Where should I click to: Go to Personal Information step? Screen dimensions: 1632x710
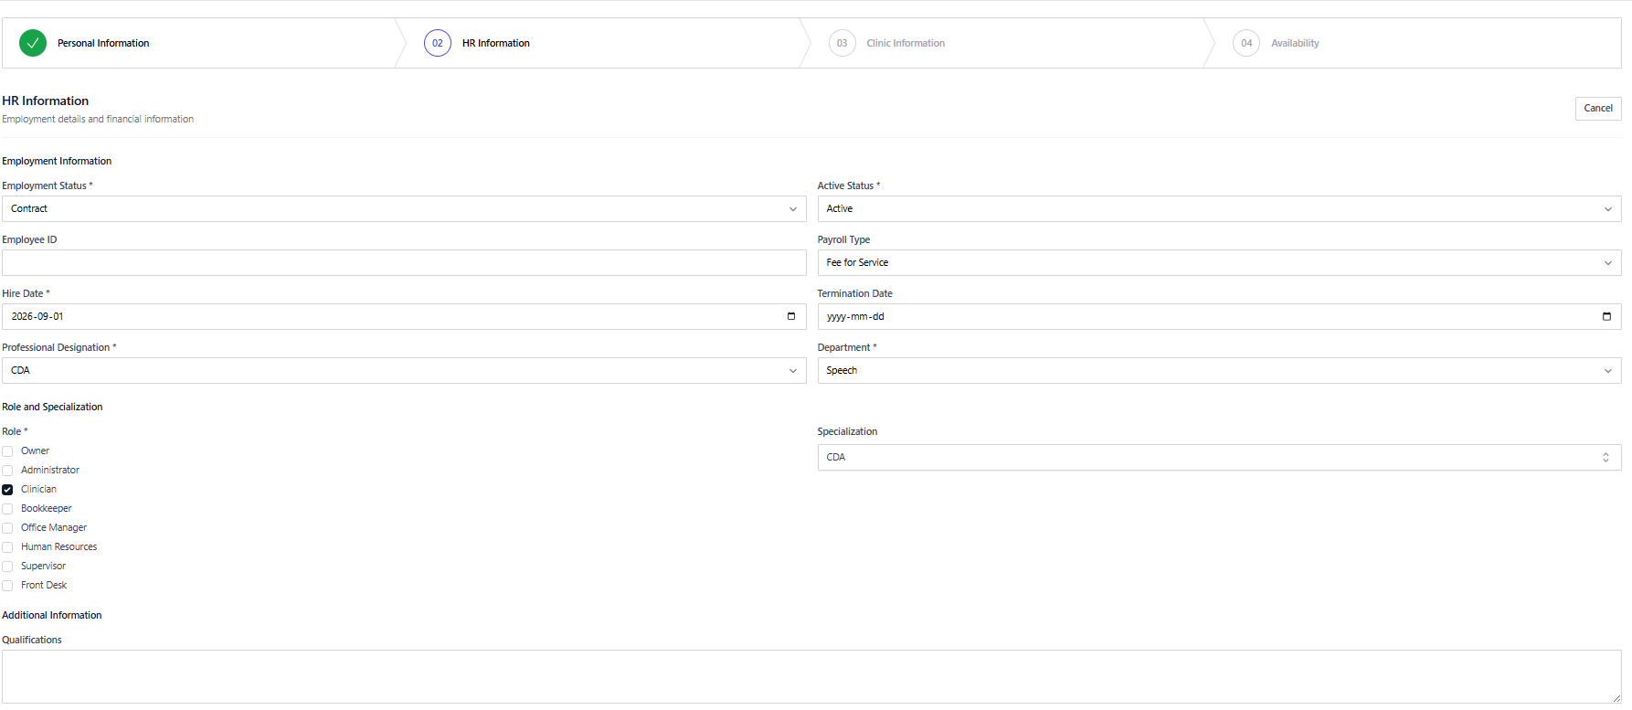pos(103,43)
